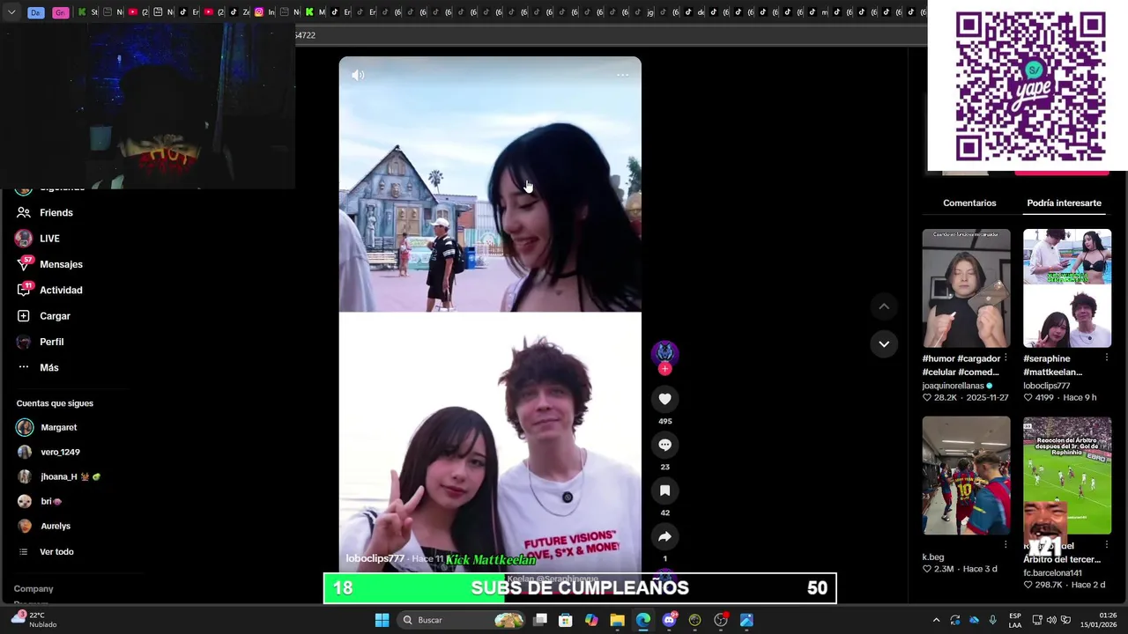Open the #seraphine #mattkeelan video thumbnail
Image resolution: width=1128 pixels, height=634 pixels.
pyautogui.click(x=1067, y=288)
